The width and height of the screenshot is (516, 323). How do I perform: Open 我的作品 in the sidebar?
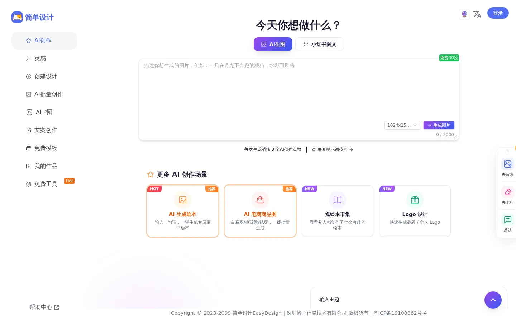pos(44,166)
